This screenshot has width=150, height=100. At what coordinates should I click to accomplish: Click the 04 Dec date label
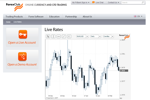50,96
